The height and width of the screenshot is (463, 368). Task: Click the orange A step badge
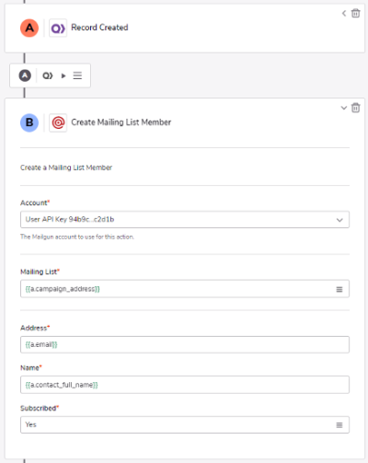pyautogui.click(x=29, y=28)
